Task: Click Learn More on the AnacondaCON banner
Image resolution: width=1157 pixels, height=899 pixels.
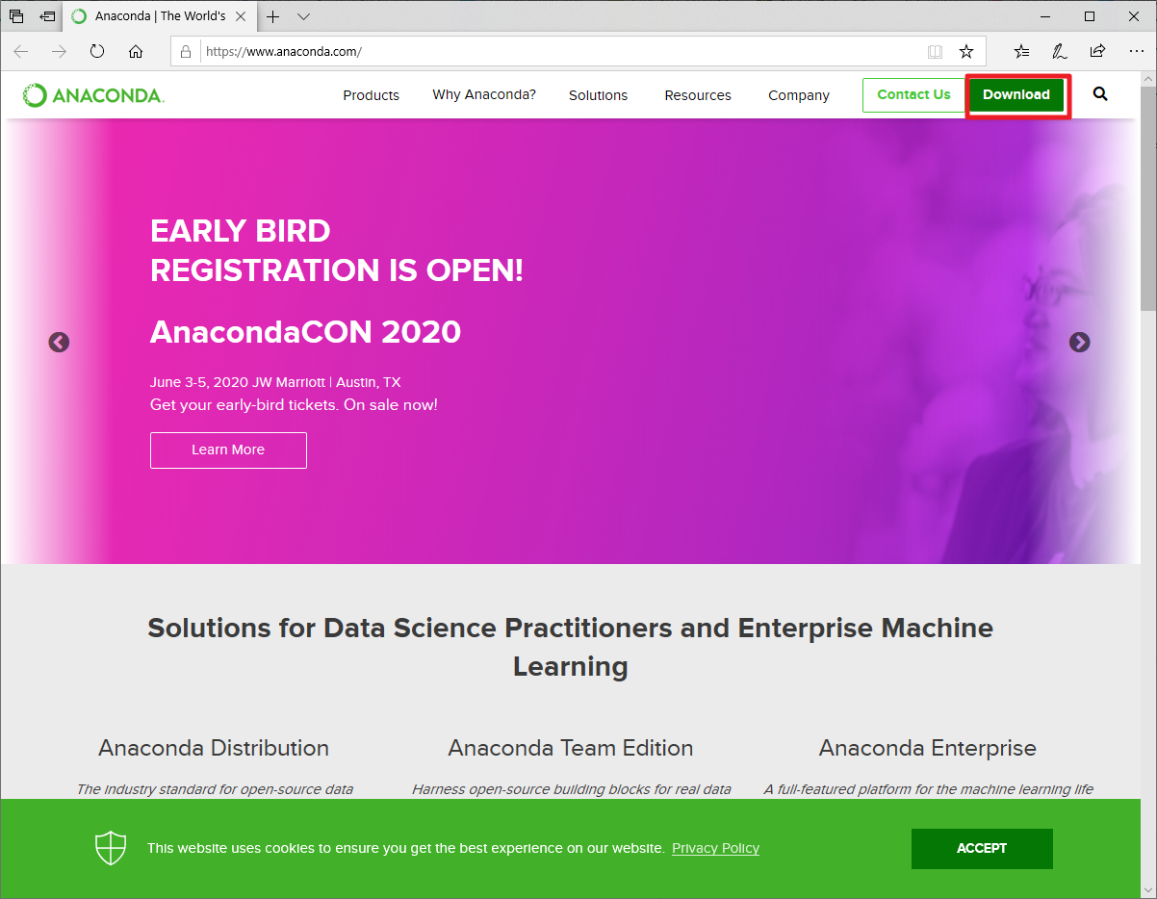Action: pos(228,449)
